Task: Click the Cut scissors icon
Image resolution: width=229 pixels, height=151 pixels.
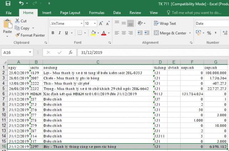Action: pos(17,21)
